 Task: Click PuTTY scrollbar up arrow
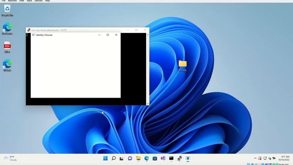[x=148, y=35]
